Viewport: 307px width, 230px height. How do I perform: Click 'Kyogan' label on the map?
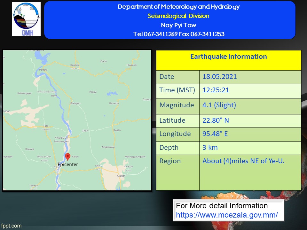[x=121, y=176]
